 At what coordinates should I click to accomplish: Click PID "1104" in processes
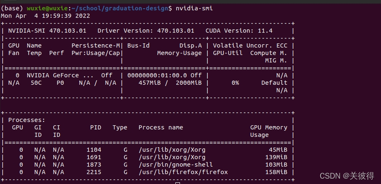point(94,150)
